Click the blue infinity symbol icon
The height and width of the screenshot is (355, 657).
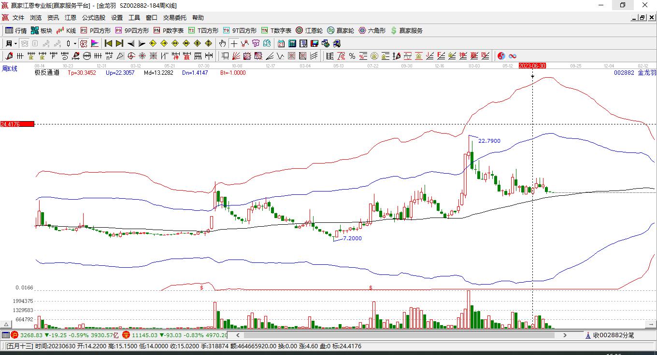point(513,56)
